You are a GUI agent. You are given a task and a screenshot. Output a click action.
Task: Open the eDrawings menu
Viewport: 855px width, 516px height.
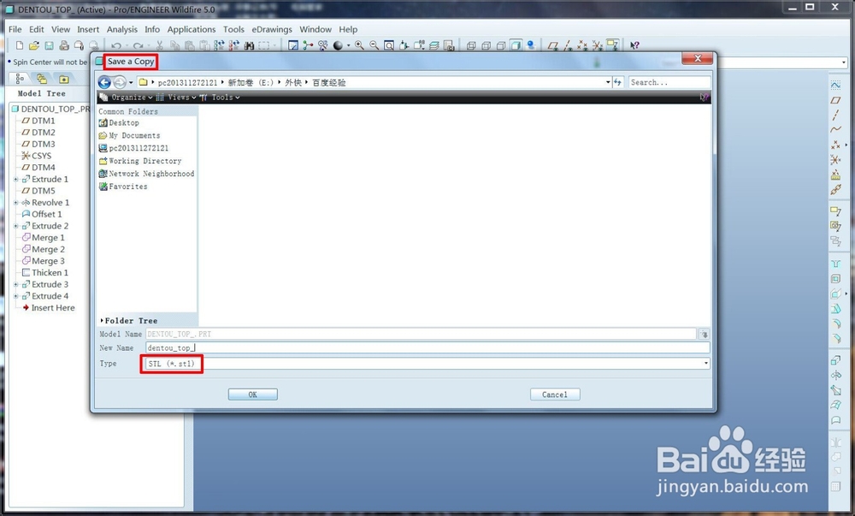pyautogui.click(x=272, y=29)
